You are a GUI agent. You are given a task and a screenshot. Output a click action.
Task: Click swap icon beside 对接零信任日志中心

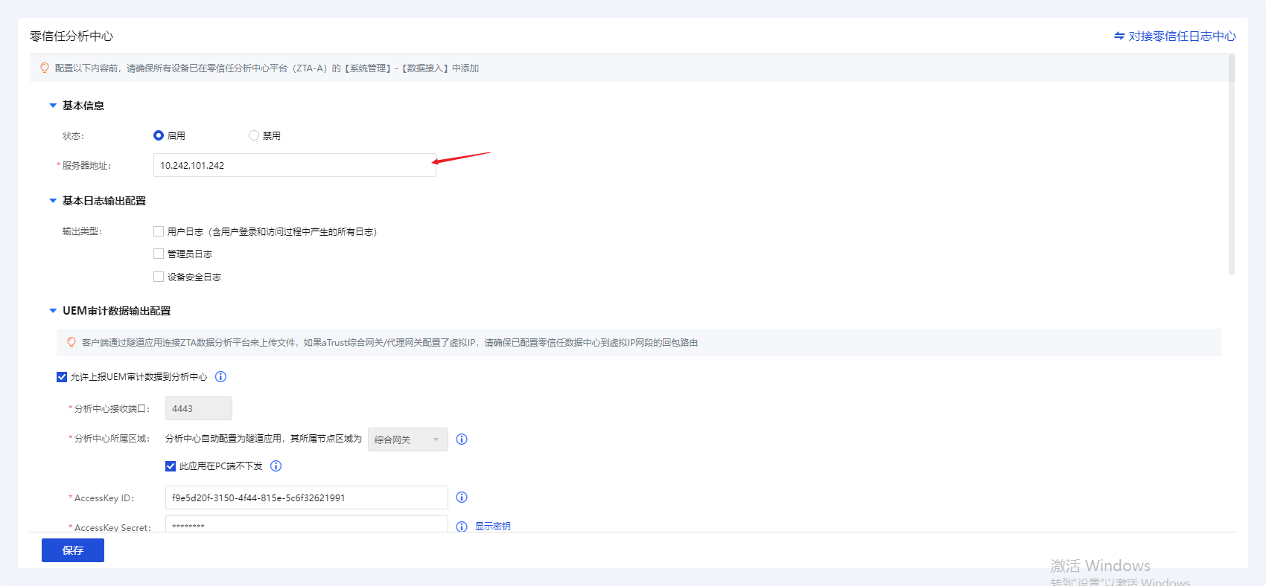point(1119,36)
